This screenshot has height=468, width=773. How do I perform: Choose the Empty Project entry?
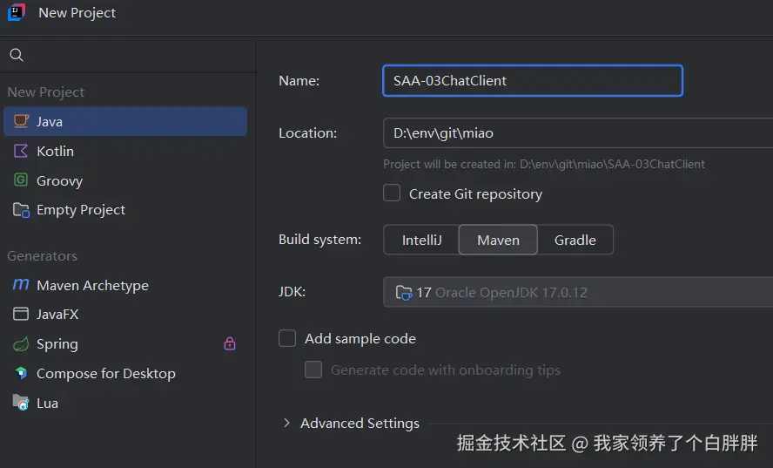(81, 210)
